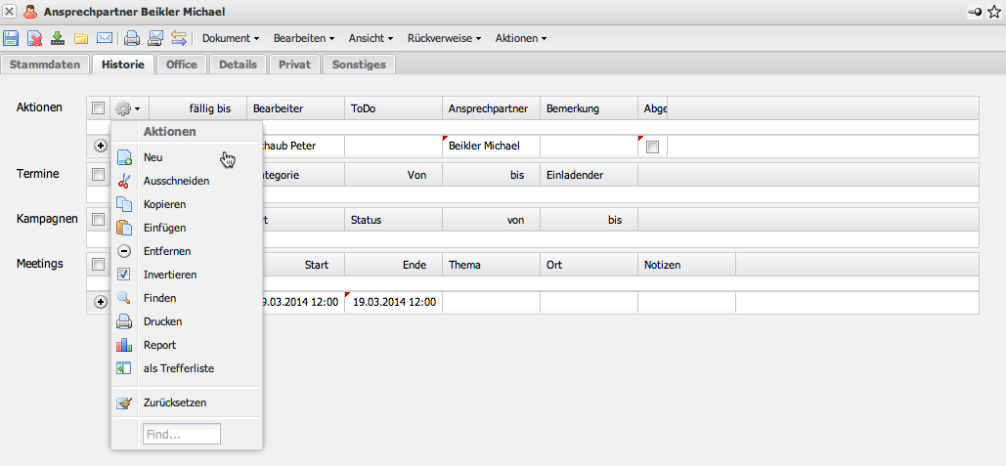Viewport: 1006px width, 466px height.
Task: Click the Von column header in Termine
Action: (x=393, y=175)
